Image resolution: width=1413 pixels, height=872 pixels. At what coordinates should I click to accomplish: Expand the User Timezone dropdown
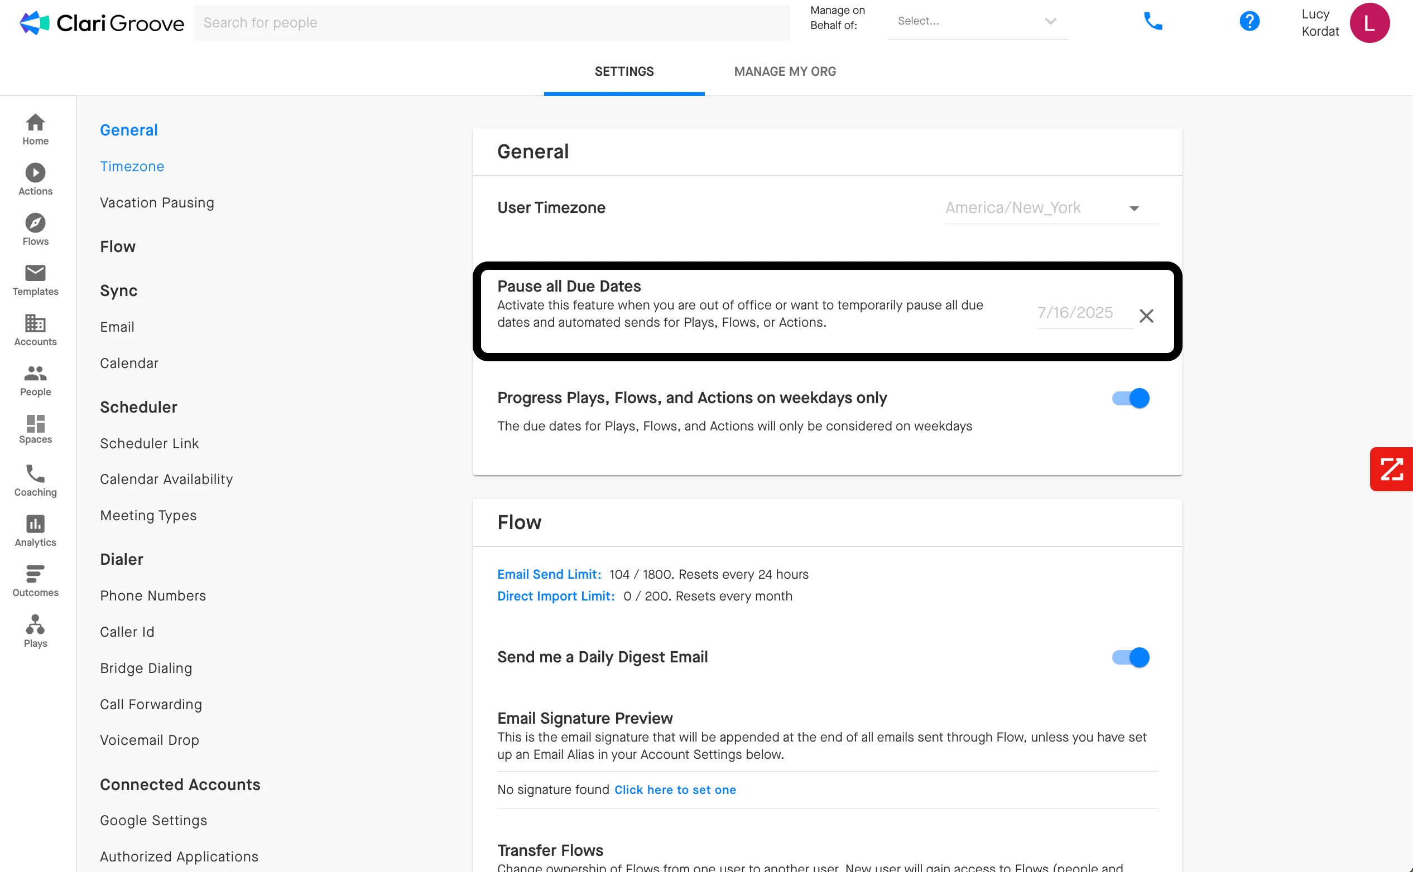1050,207
